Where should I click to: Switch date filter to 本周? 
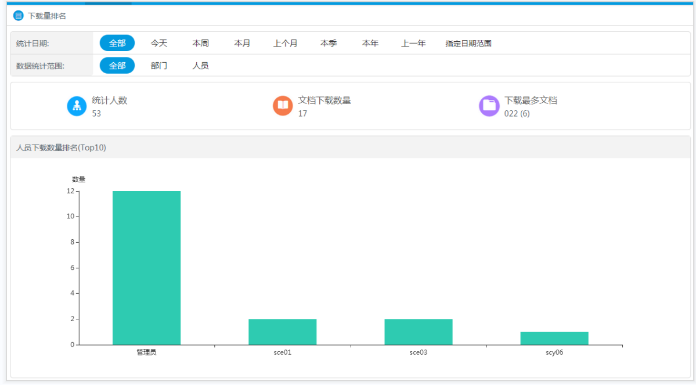point(201,44)
